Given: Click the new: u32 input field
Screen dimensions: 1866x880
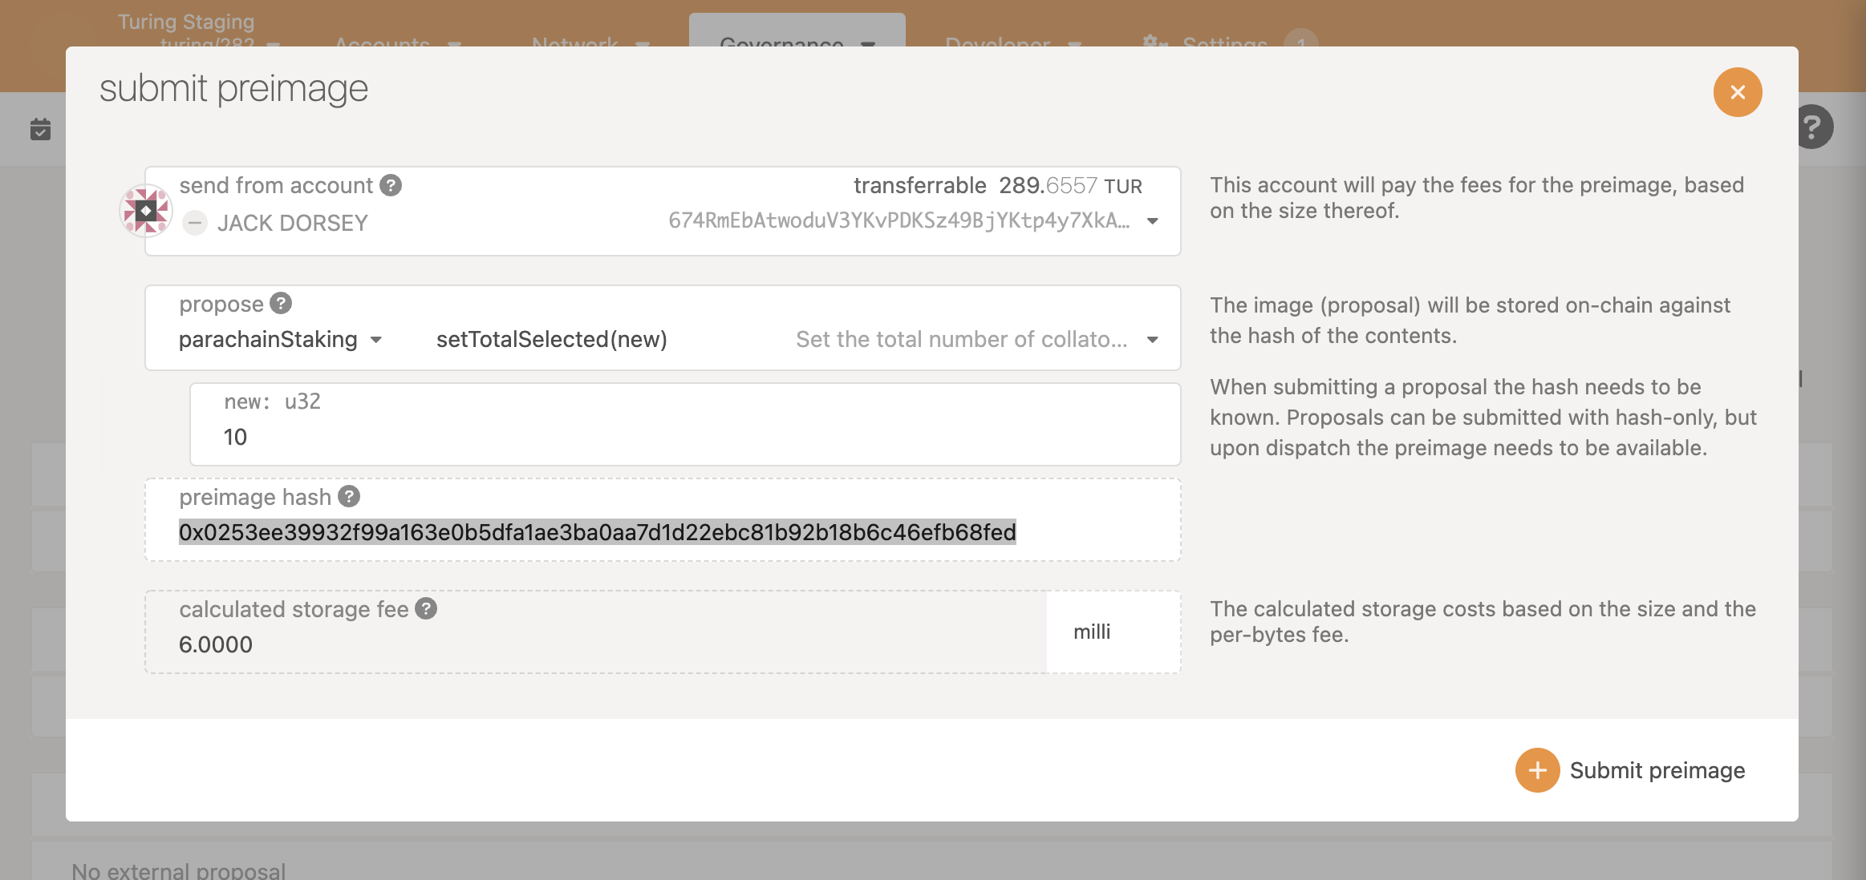Looking at the screenshot, I should 685,424.
